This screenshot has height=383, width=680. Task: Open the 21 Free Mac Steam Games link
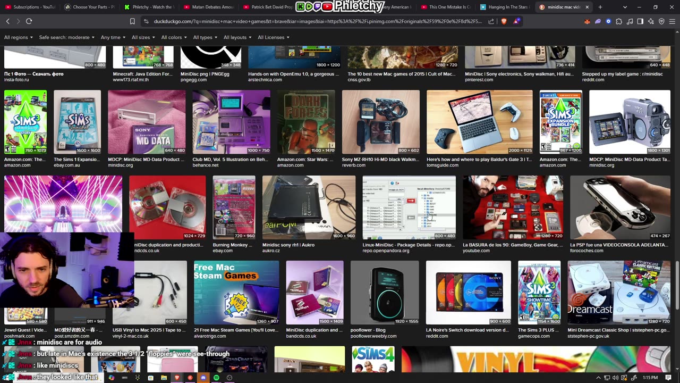(x=236, y=330)
